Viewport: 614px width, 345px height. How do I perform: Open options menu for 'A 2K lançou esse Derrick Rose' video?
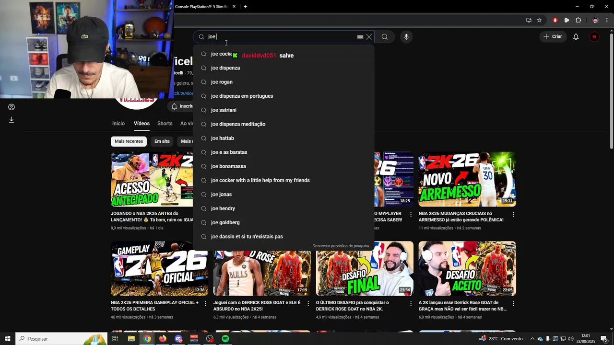[513, 303]
